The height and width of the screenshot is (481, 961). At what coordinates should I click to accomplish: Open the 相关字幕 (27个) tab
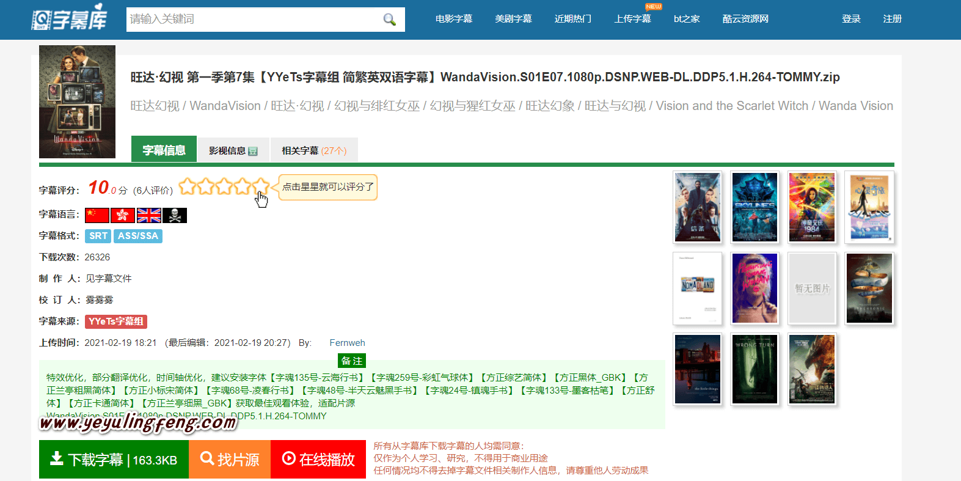pyautogui.click(x=314, y=150)
